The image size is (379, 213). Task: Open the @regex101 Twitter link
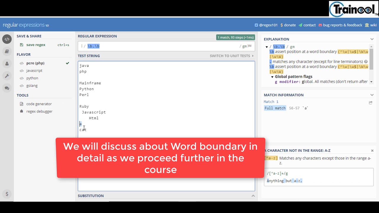click(266, 25)
